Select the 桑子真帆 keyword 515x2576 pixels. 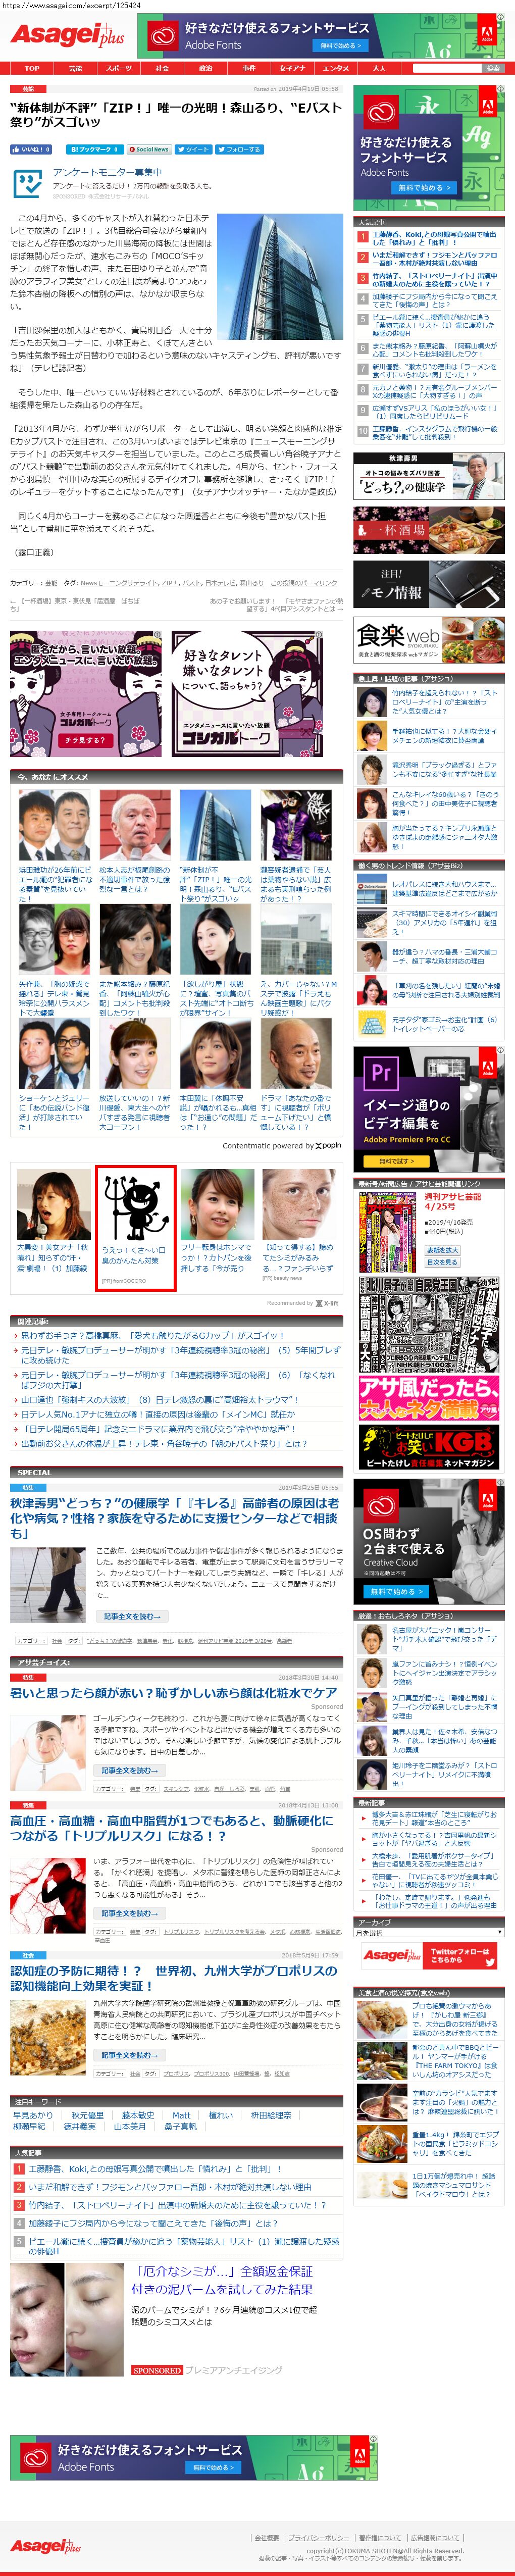tap(180, 2127)
